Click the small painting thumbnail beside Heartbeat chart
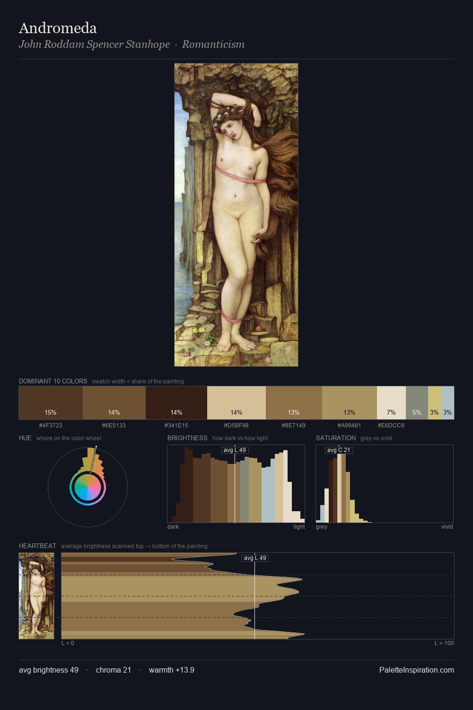 pyautogui.click(x=36, y=596)
